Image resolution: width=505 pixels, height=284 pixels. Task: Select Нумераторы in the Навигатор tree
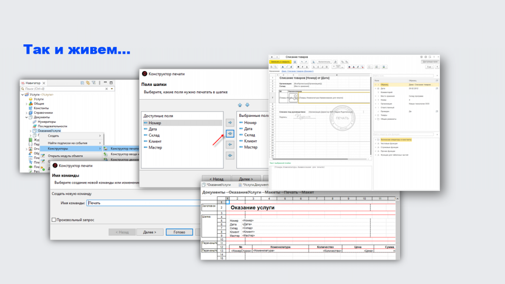47,122
